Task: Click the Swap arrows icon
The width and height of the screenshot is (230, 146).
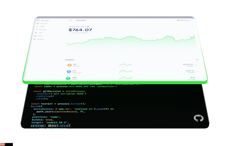Action: coord(37,27)
